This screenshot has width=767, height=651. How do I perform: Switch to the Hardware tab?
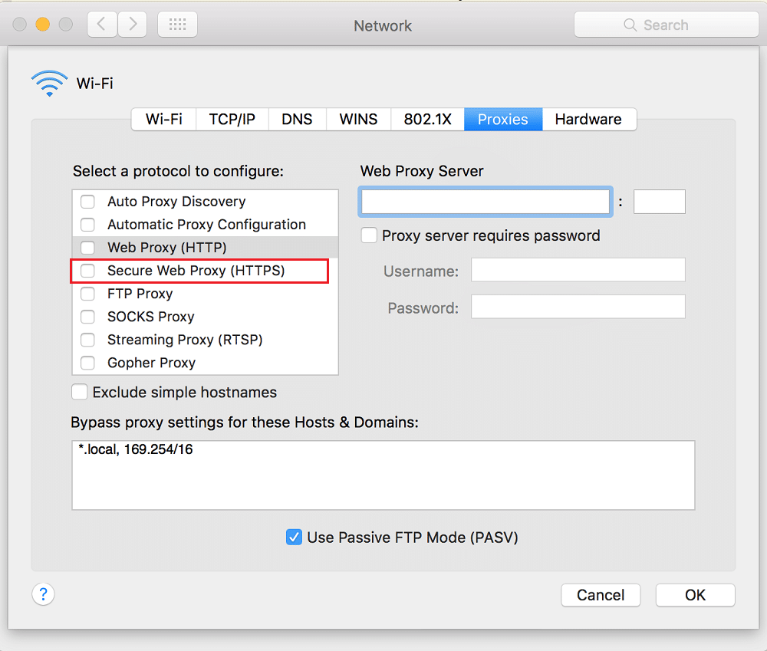[x=588, y=120]
